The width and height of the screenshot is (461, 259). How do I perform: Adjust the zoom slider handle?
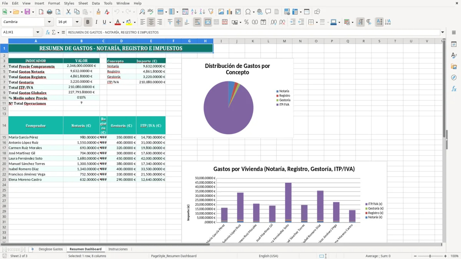430,256
